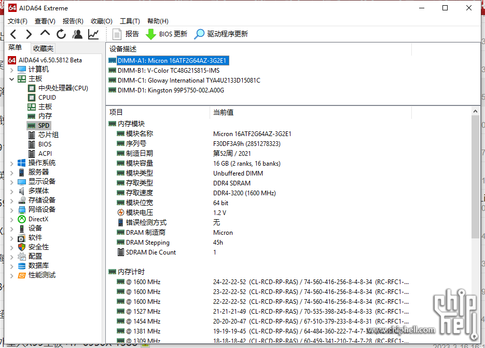Select DIMM-D1 Kingston 99P5750-002.A00G device
Screen dimensions: 485x348
[x=171, y=90]
